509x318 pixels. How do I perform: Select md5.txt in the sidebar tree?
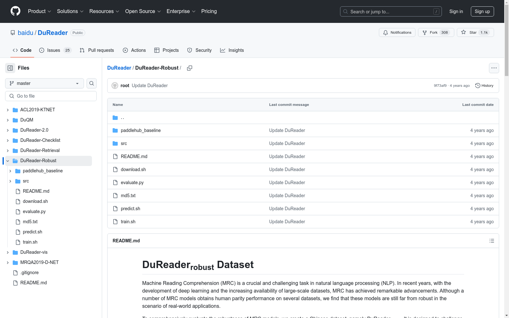click(x=30, y=222)
